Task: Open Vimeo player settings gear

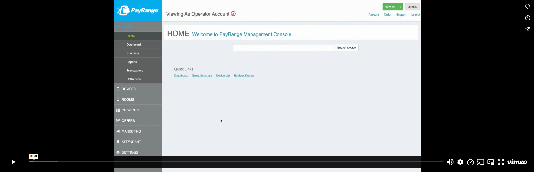Action: (460, 162)
